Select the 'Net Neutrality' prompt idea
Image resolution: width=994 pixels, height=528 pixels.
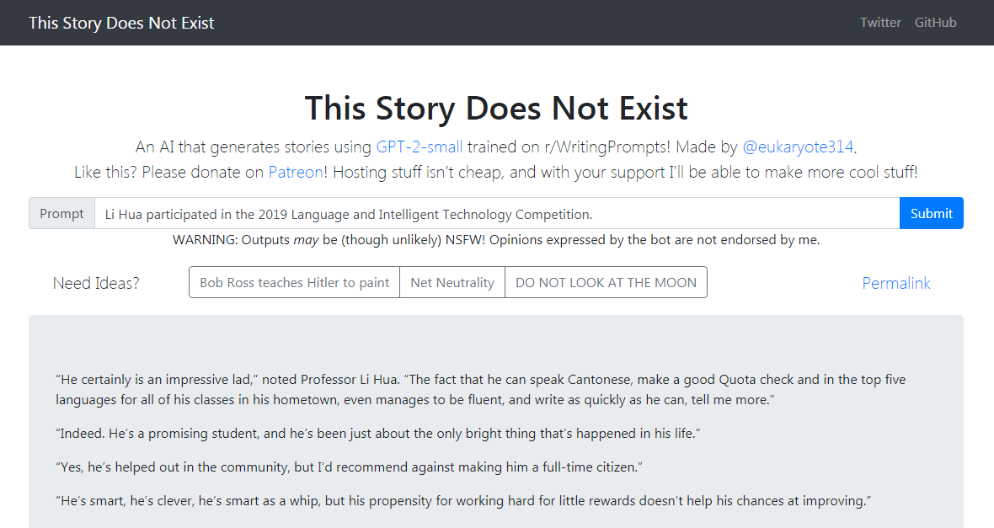(x=452, y=283)
